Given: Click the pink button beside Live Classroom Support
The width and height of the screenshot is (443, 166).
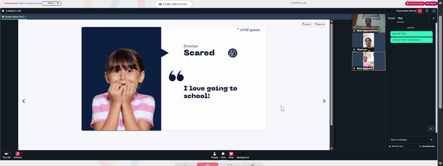Looking at the screenshot, I should [x=431, y=4].
